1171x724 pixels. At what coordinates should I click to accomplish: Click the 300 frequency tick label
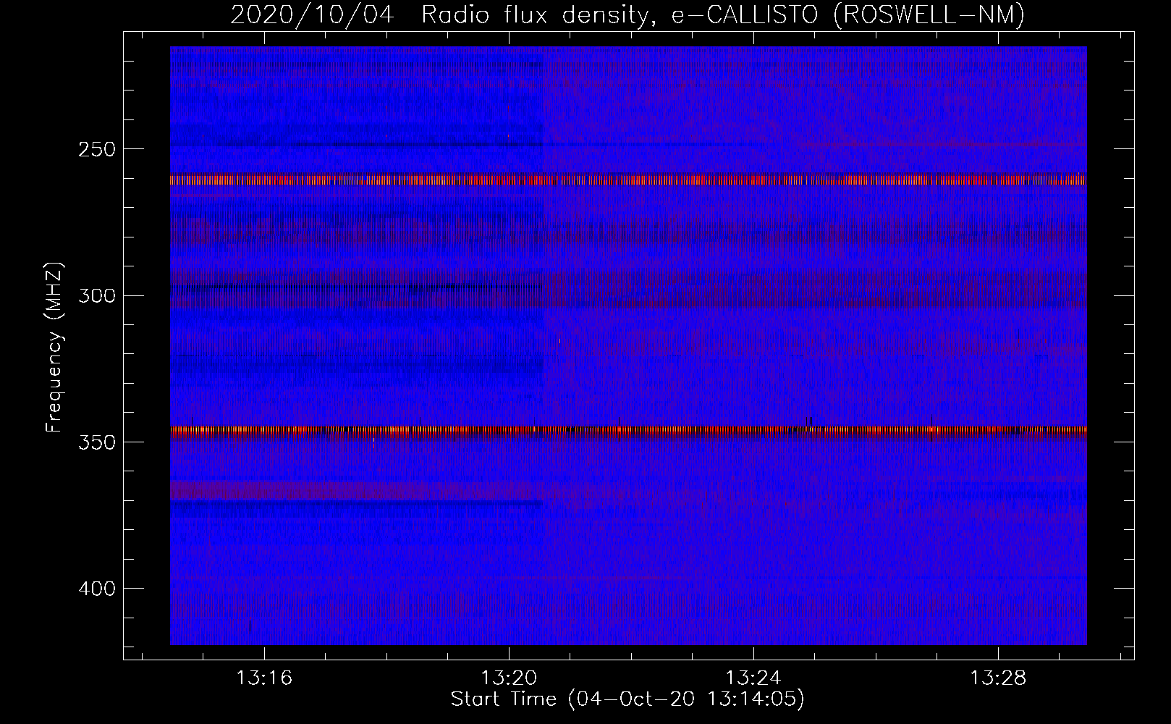tap(96, 295)
